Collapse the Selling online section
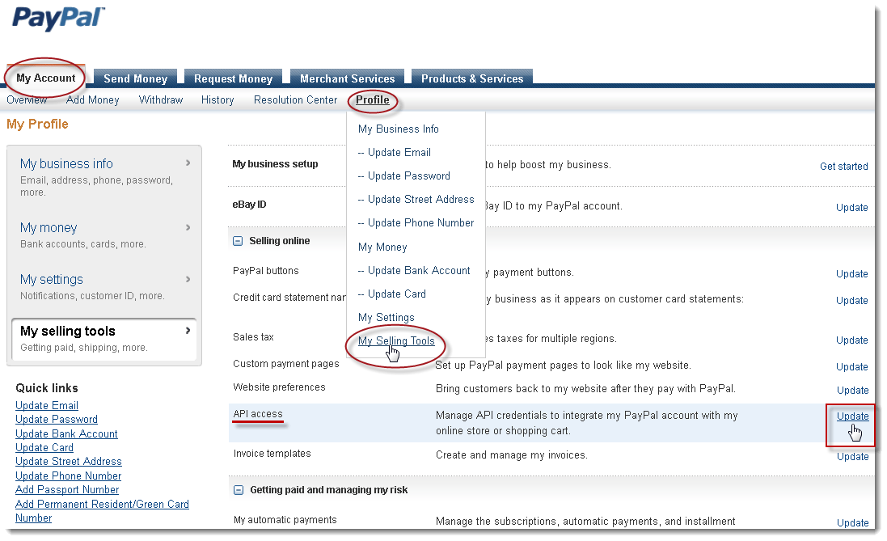Image resolution: width=887 pixels, height=541 pixels. [238, 241]
